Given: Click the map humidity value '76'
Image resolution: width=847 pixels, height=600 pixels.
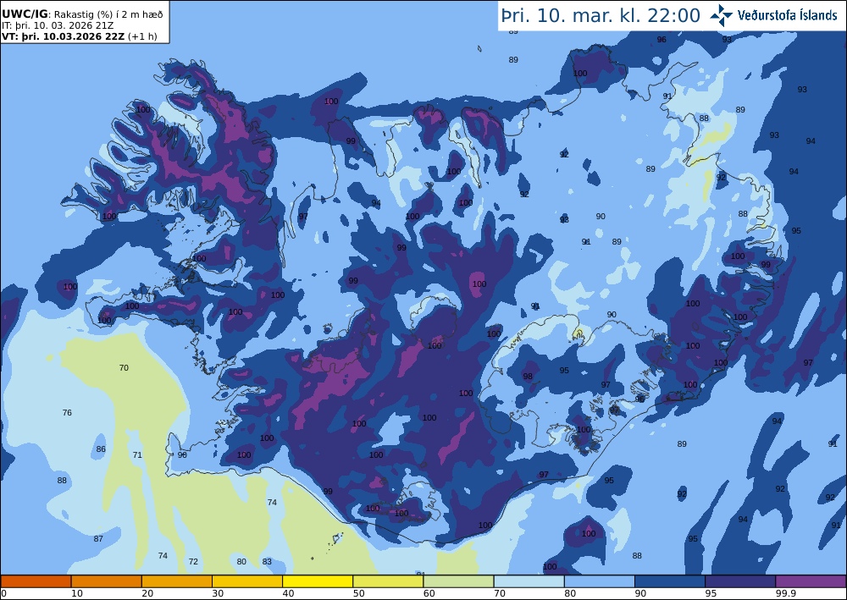Looking at the screenshot, I should click(x=67, y=413).
